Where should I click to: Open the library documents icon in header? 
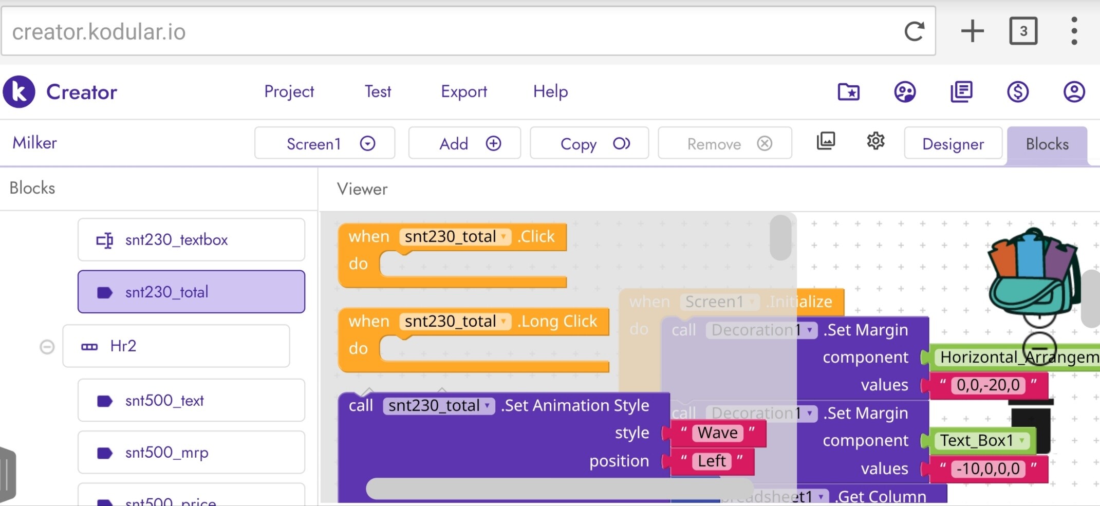point(961,92)
